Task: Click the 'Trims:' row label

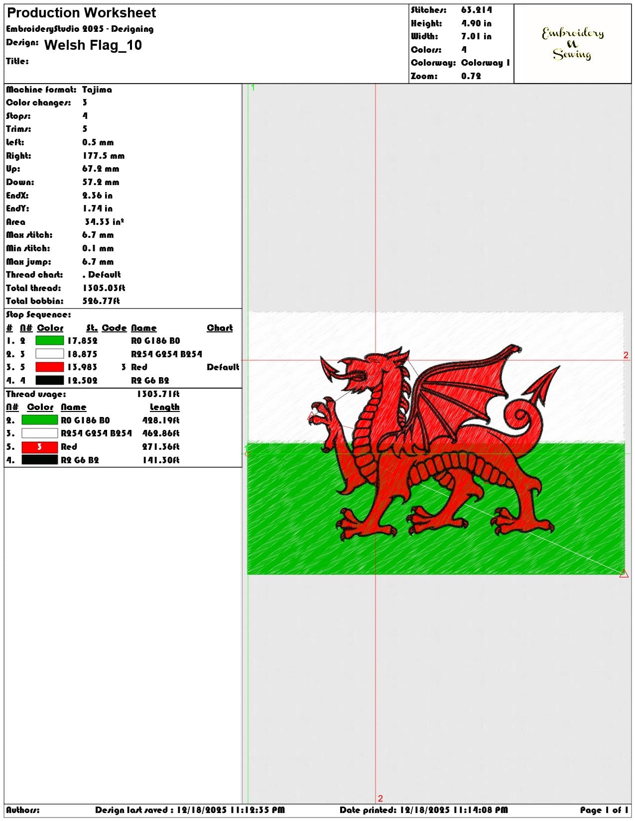Action: tap(18, 129)
